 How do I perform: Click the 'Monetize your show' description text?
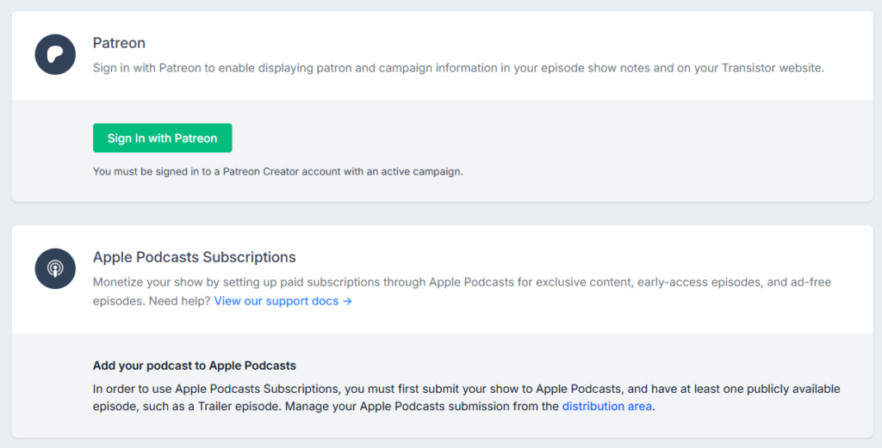[x=463, y=292]
